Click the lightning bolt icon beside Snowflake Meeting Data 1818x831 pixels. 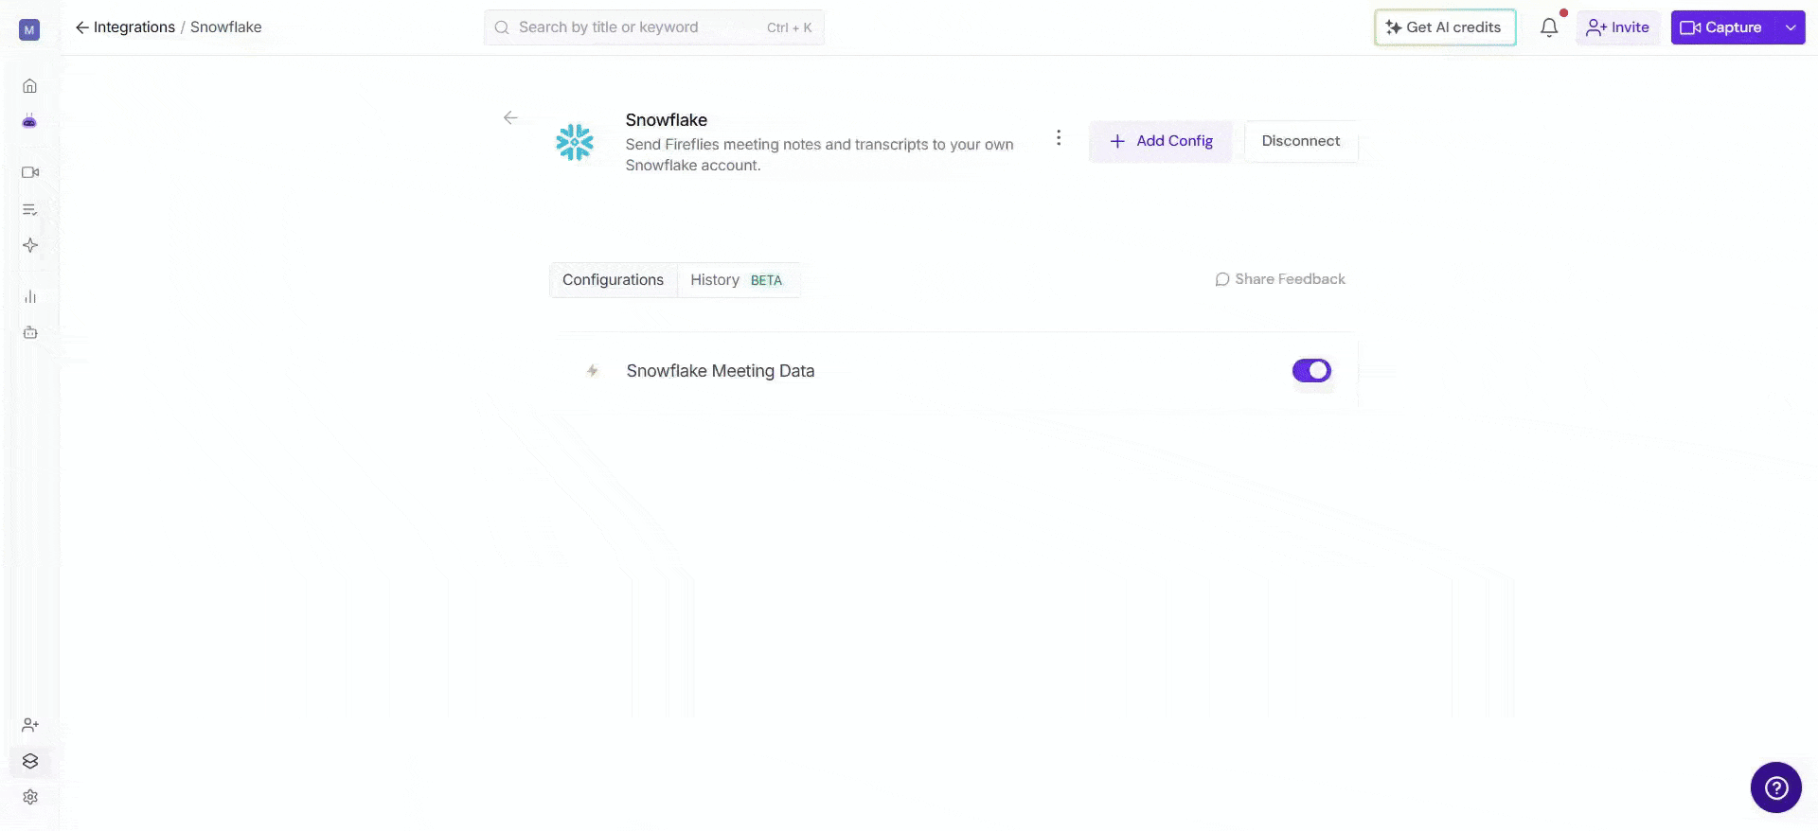tap(593, 371)
